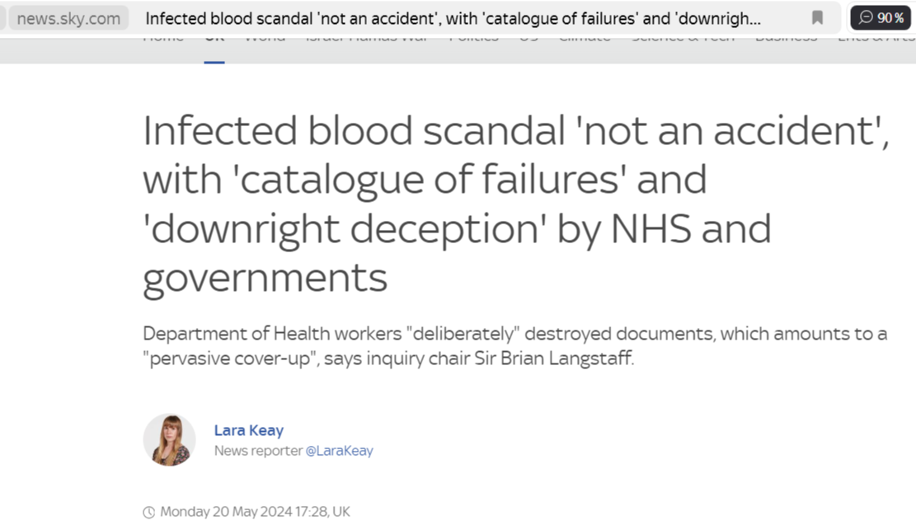The width and height of the screenshot is (916, 525).
Task: Bookmark this page via address bar icon
Action: [817, 18]
